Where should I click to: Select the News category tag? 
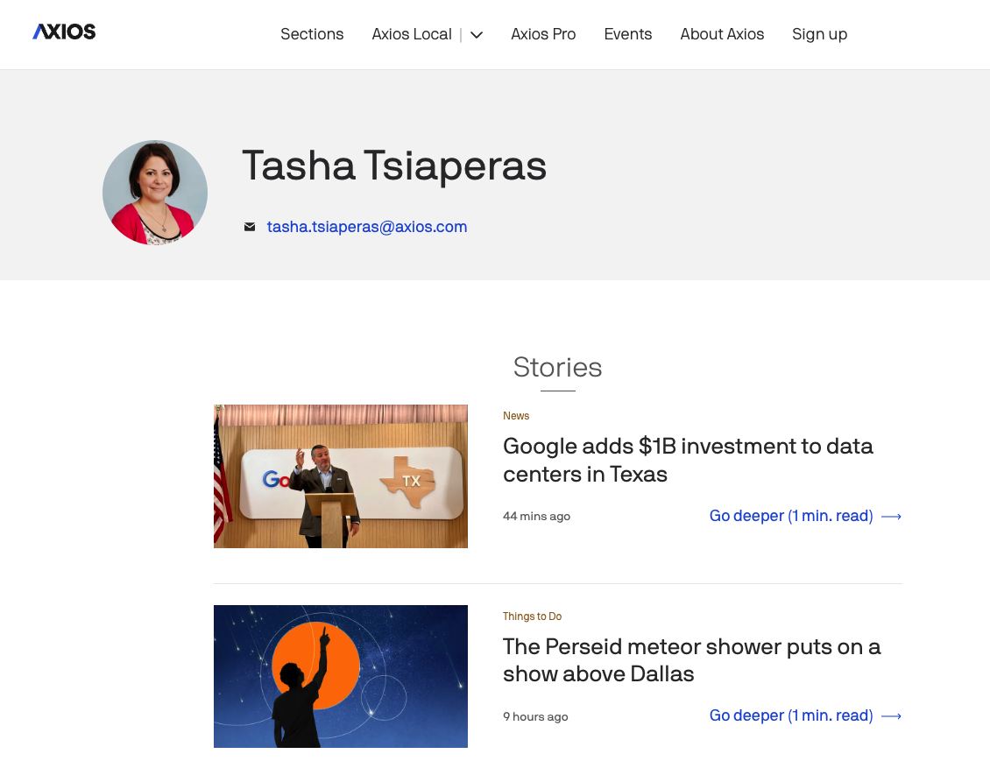tap(516, 416)
